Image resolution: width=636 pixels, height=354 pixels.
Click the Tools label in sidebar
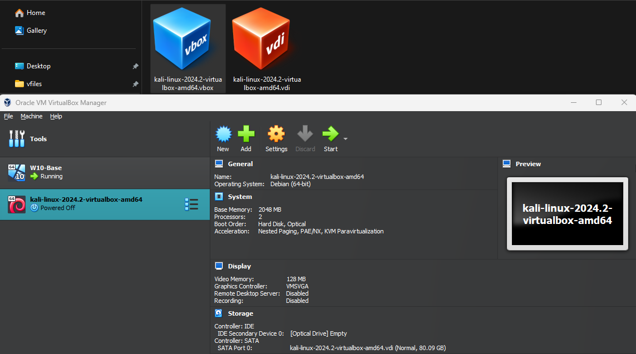38,139
